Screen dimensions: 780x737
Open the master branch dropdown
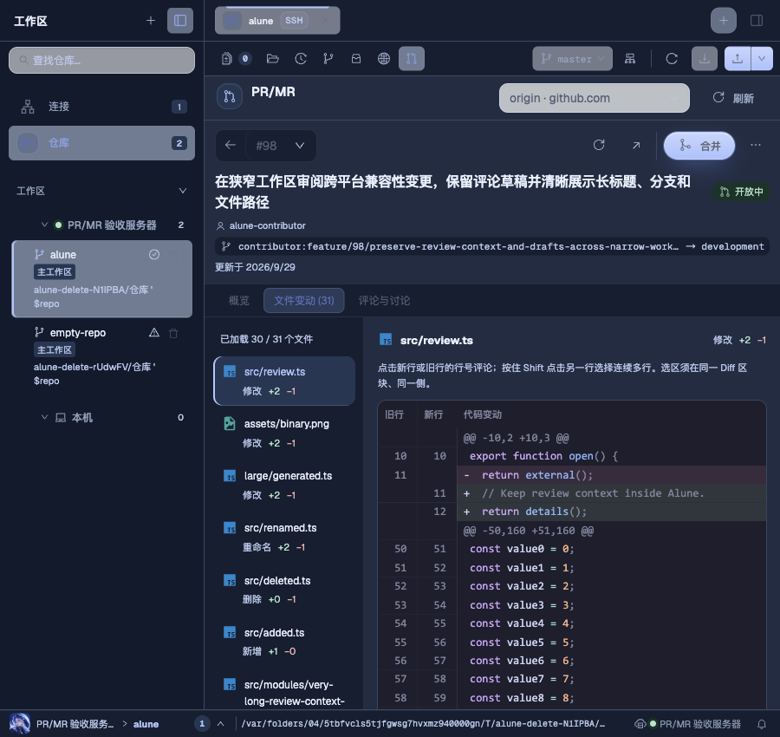pyautogui.click(x=573, y=59)
